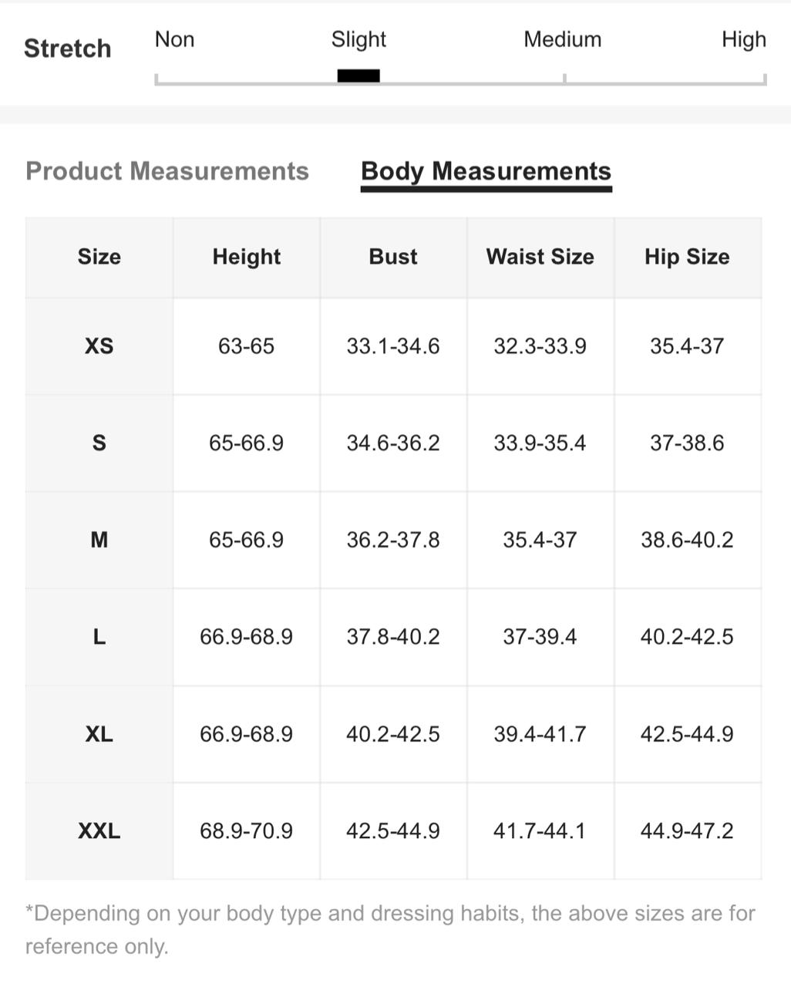
Task: Click the Hip Size column header
Action: 687,257
